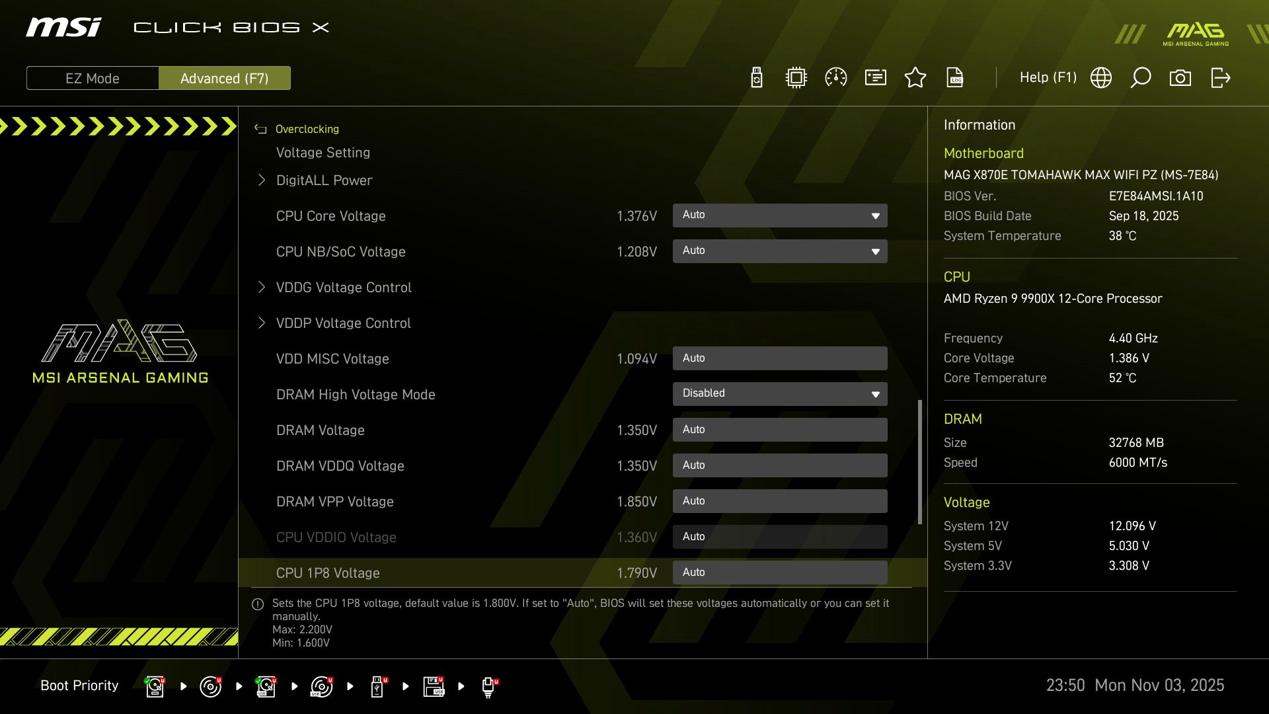Open the Hardware Monitor gauge icon

tap(835, 77)
